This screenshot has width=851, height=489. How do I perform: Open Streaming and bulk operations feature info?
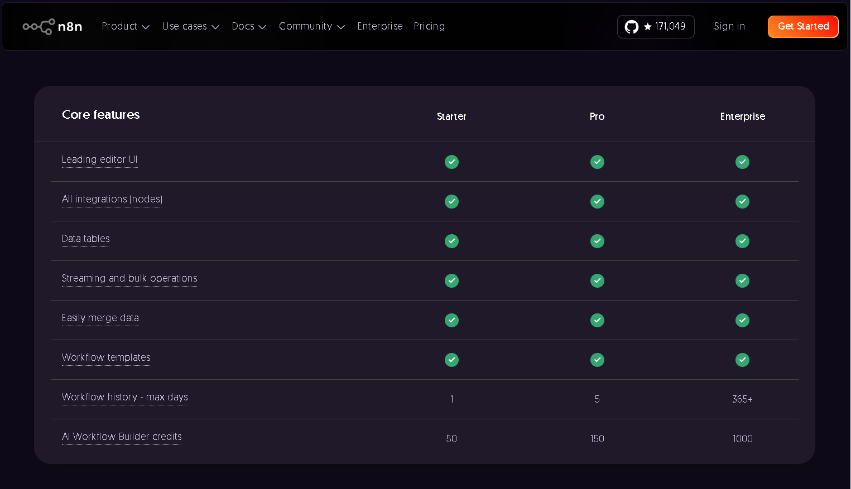[x=129, y=278]
